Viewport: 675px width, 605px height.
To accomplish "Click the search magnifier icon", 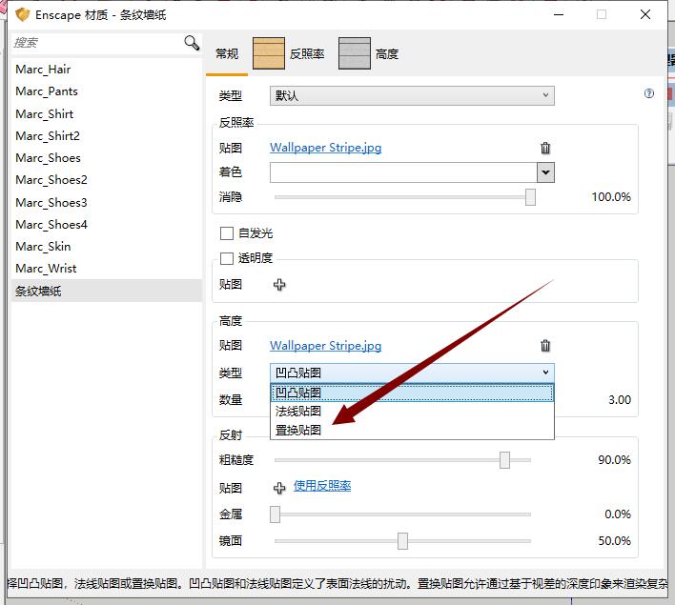I will [192, 43].
